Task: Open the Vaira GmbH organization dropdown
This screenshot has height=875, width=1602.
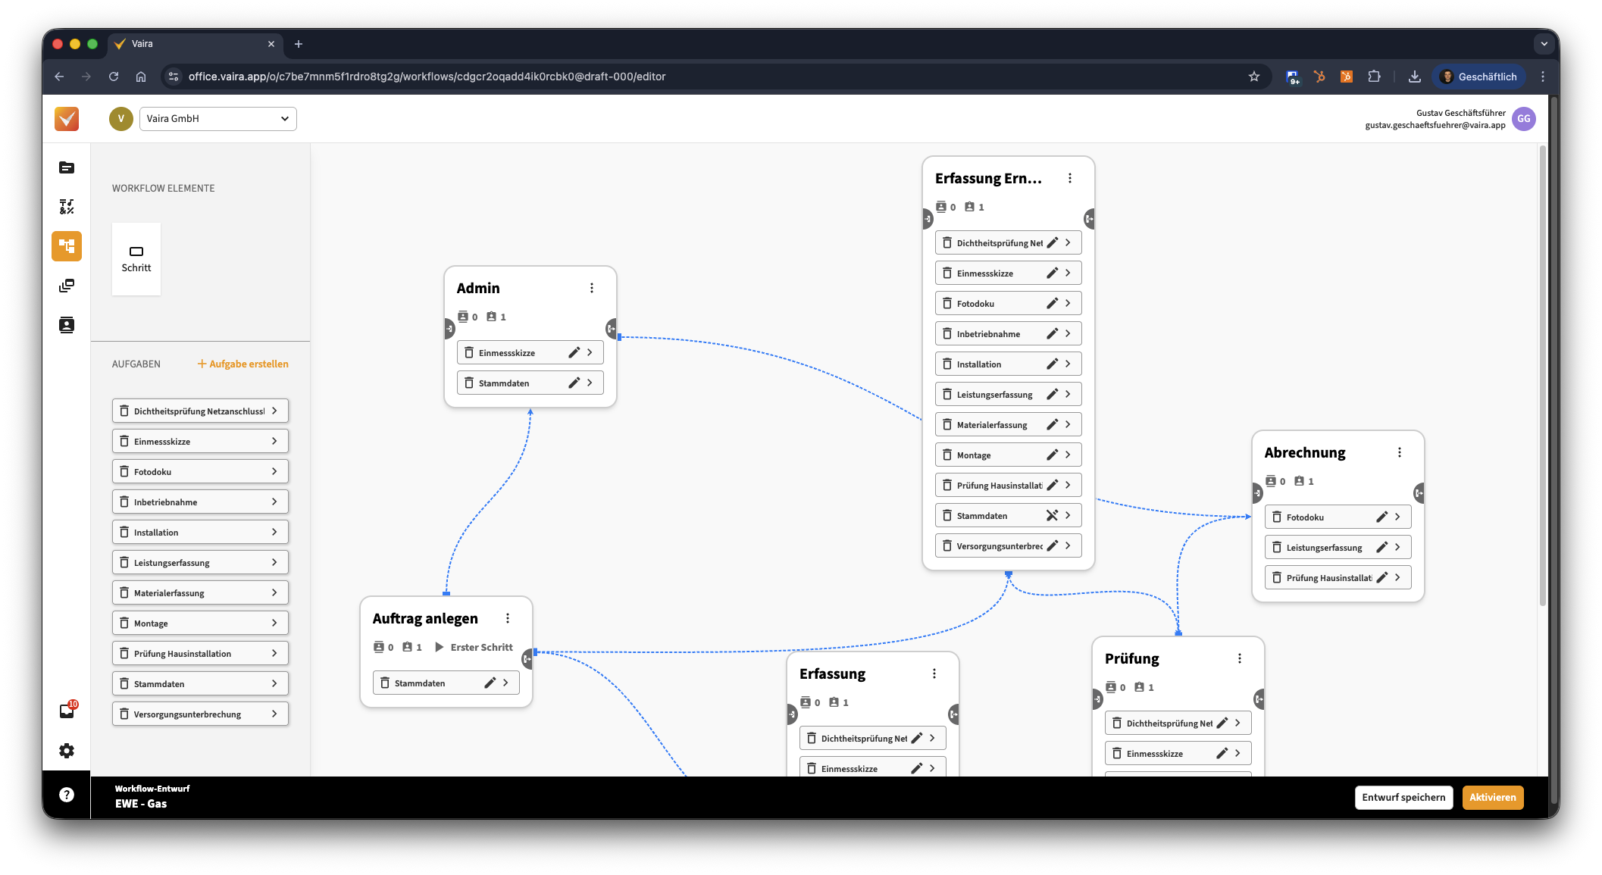Action: point(217,119)
